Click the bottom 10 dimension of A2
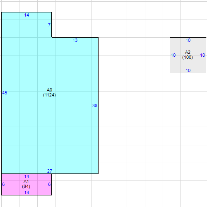The image size is (207, 207). point(188,70)
